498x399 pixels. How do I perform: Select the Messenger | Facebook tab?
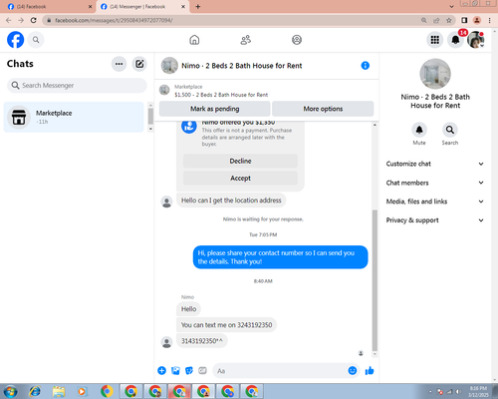[x=142, y=7]
